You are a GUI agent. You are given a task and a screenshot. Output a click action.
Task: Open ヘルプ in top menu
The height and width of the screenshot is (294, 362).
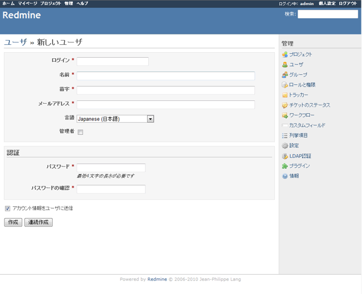(x=82, y=3)
